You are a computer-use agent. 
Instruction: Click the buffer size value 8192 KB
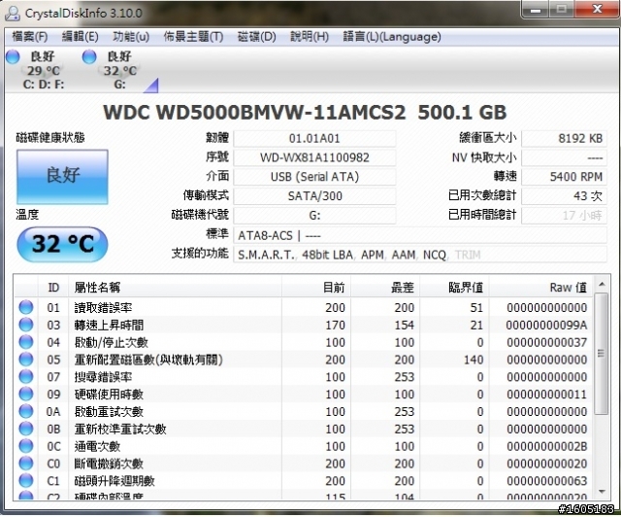pyautogui.click(x=564, y=138)
